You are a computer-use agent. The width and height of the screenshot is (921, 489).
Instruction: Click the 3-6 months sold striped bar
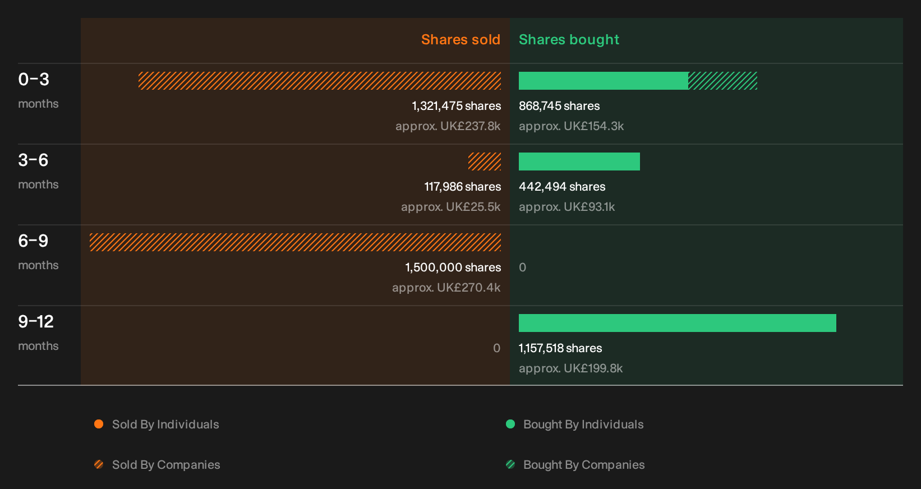coord(485,162)
